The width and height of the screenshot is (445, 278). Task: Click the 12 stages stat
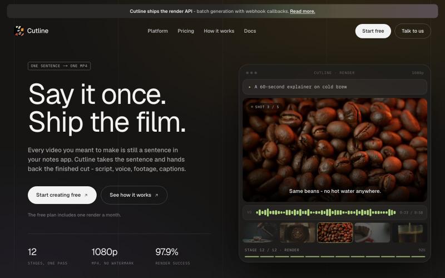coord(47,256)
